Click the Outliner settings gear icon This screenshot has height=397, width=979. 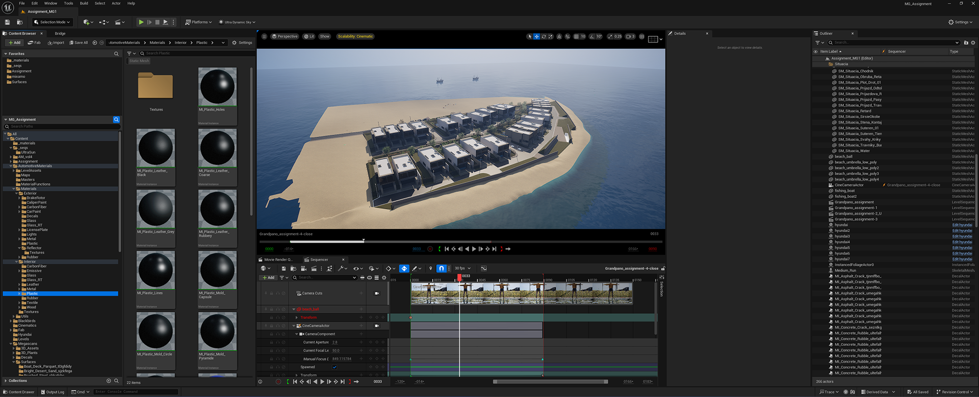973,43
